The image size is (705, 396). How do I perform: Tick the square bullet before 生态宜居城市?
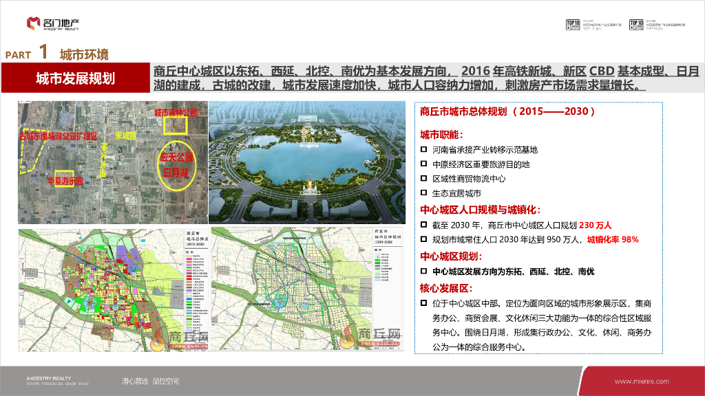424,193
